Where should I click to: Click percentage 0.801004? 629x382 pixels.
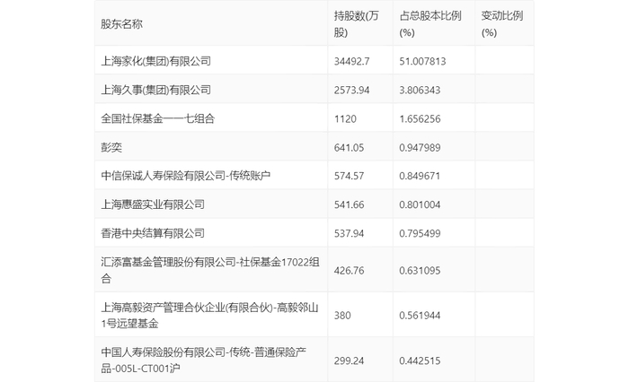point(420,205)
